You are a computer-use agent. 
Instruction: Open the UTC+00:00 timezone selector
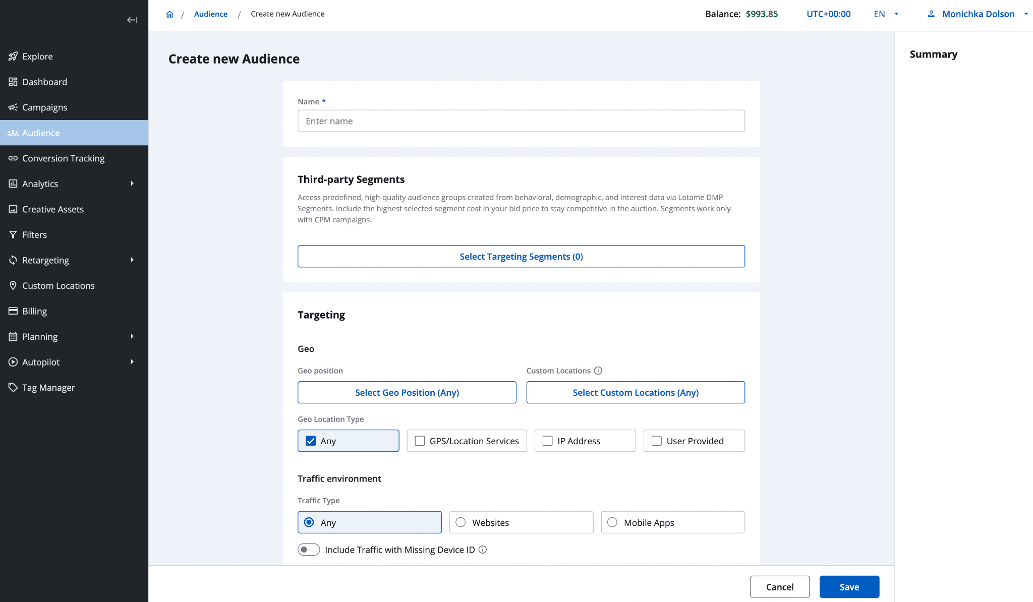[829, 14]
